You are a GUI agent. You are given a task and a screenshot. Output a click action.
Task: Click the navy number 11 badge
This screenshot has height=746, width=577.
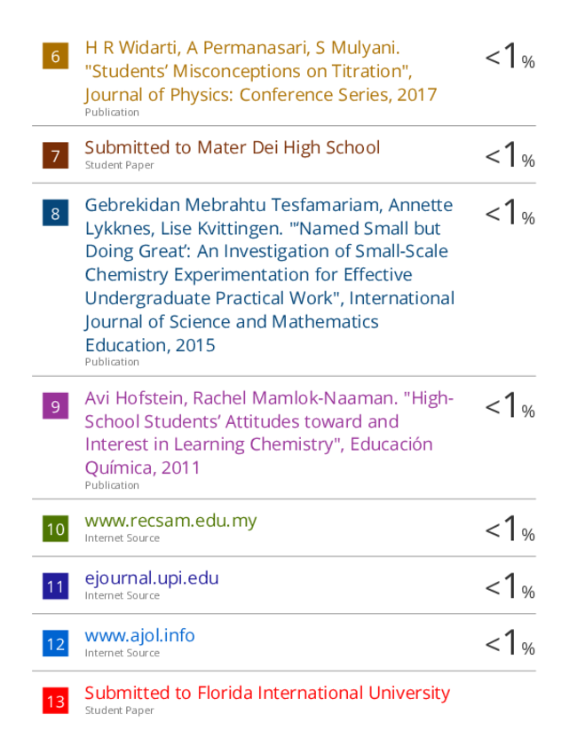point(55,586)
